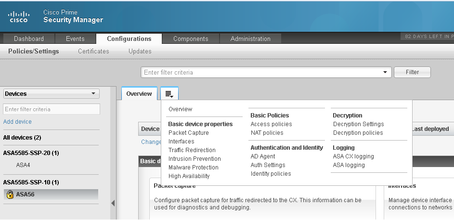Click the Basic device properties heading
The width and height of the screenshot is (454, 220).
click(200, 124)
